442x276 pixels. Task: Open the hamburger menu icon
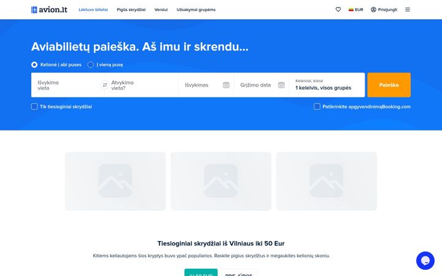(x=408, y=10)
